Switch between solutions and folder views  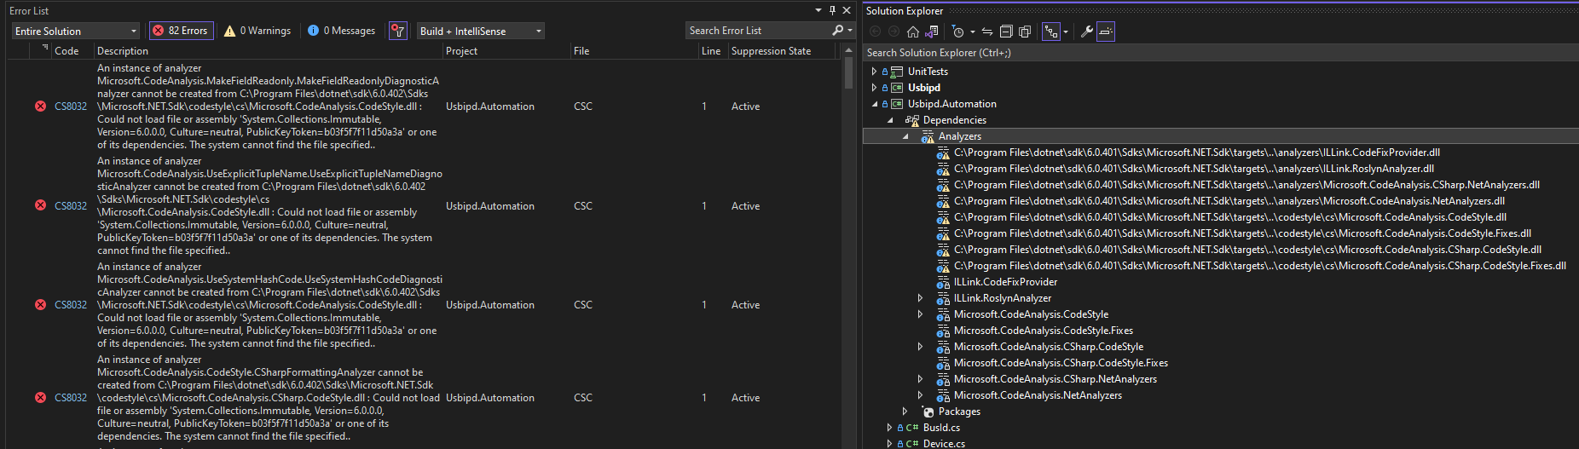click(932, 32)
